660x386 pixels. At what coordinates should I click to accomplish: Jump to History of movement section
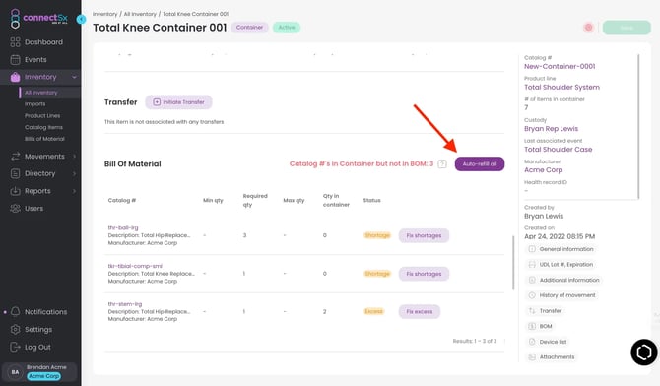click(x=562, y=295)
